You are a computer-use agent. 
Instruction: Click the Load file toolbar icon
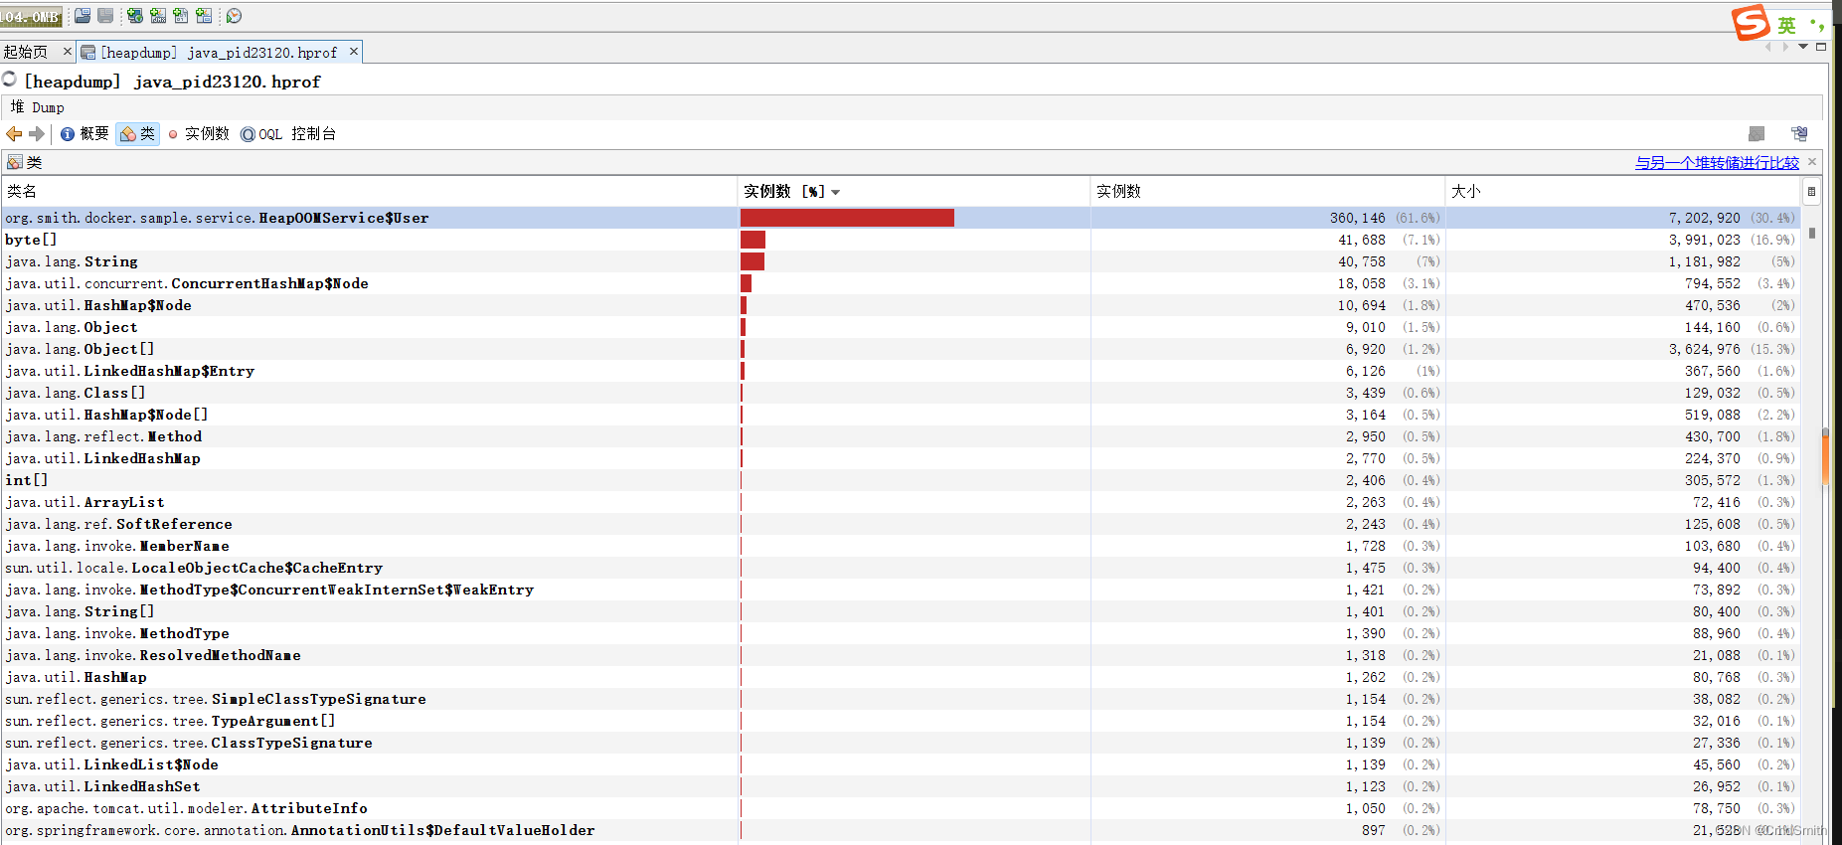tap(83, 16)
